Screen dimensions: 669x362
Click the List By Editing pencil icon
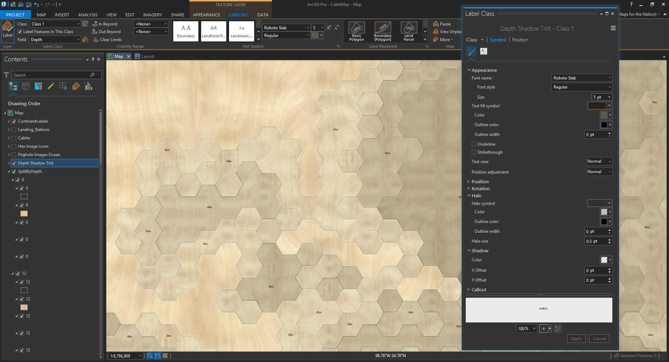point(51,86)
